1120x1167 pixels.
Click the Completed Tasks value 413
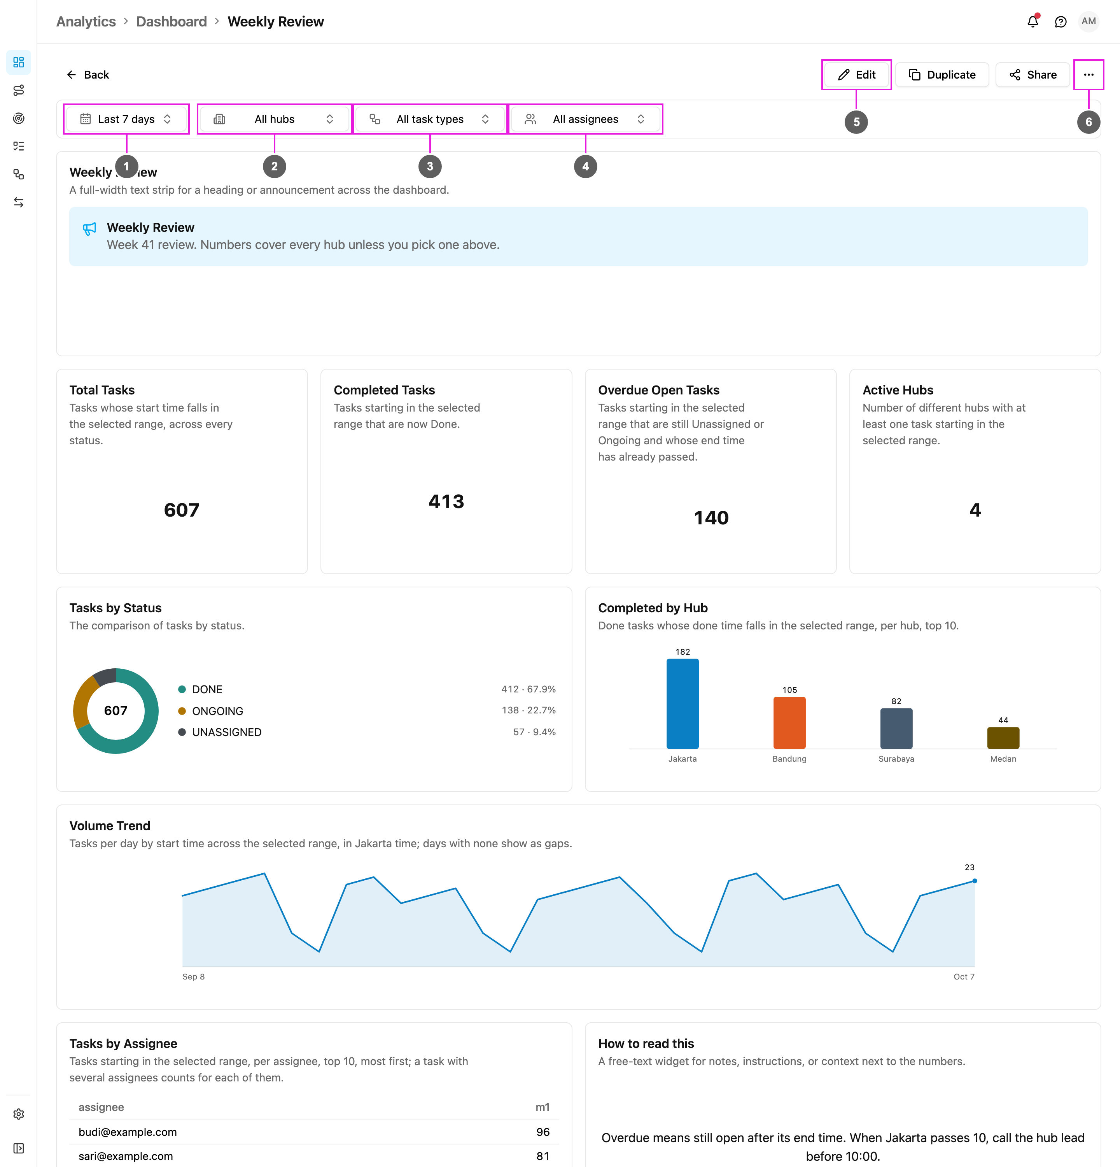tap(446, 501)
